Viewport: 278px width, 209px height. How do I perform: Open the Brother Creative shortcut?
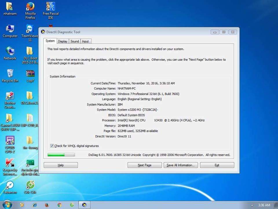(10, 100)
